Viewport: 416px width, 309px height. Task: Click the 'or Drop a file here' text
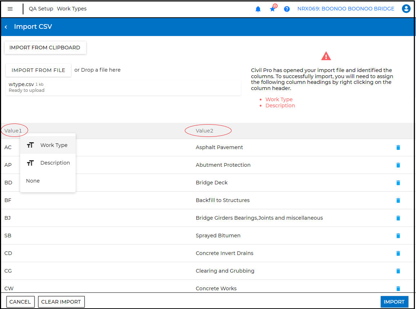(97, 70)
